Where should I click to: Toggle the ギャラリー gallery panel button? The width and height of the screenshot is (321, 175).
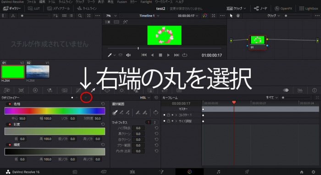point(12,8)
